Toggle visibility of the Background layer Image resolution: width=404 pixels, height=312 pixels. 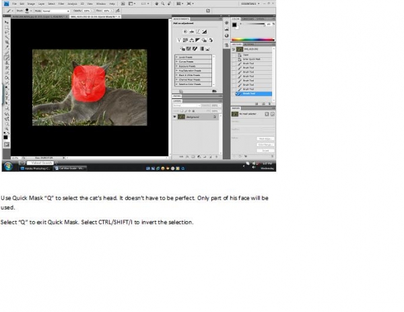(174, 117)
